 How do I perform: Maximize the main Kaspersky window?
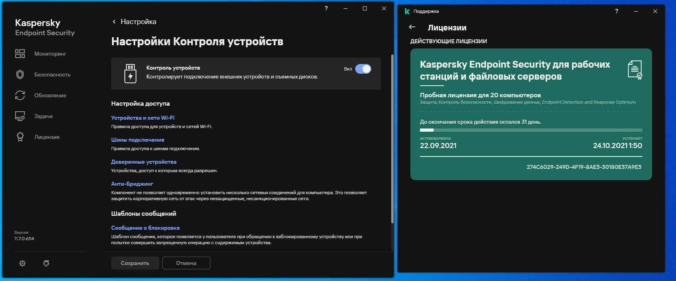click(x=365, y=8)
